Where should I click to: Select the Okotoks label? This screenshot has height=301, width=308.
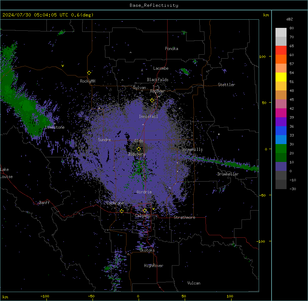tap(147, 250)
